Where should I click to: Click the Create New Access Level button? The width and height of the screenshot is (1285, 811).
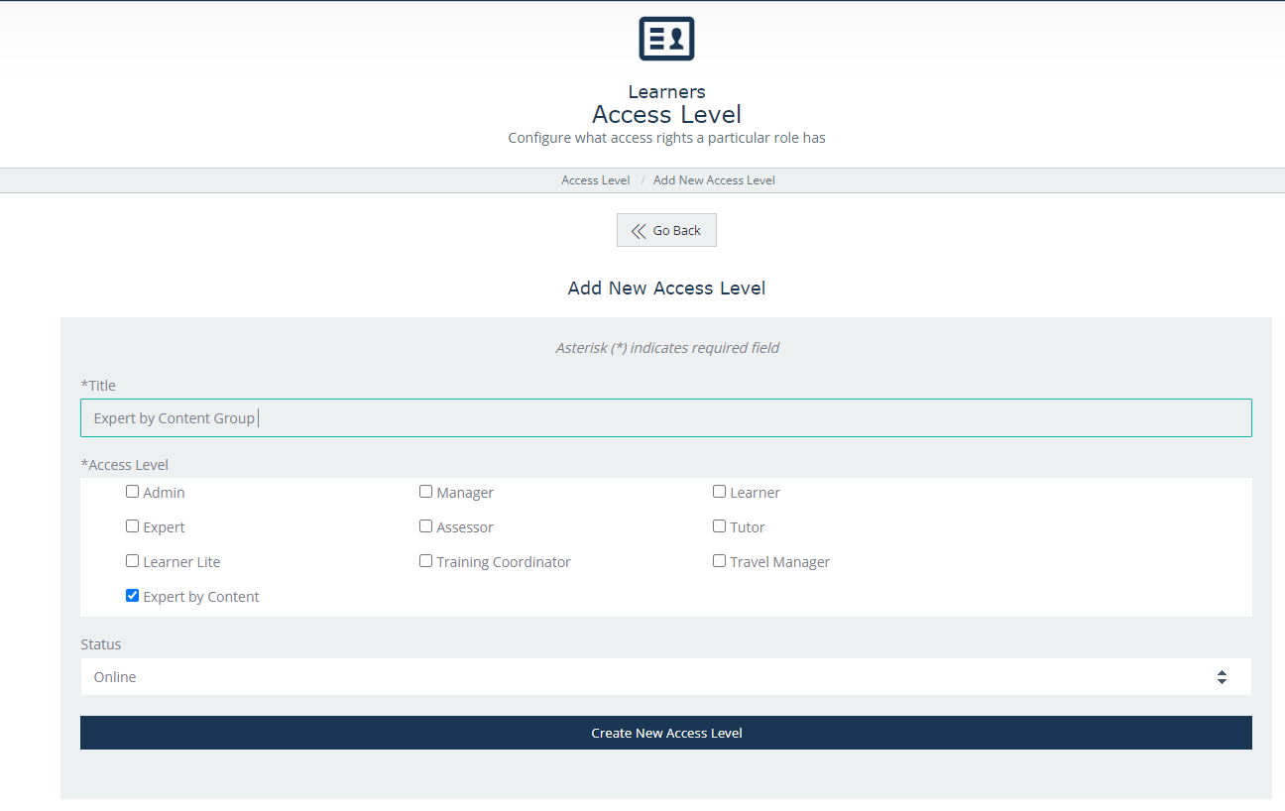tap(665, 733)
